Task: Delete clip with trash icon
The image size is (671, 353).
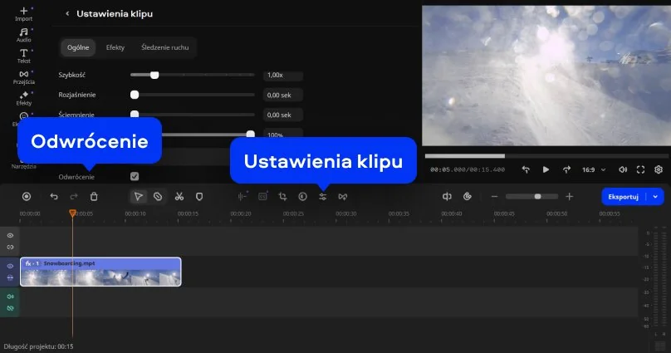Action: [94, 197]
